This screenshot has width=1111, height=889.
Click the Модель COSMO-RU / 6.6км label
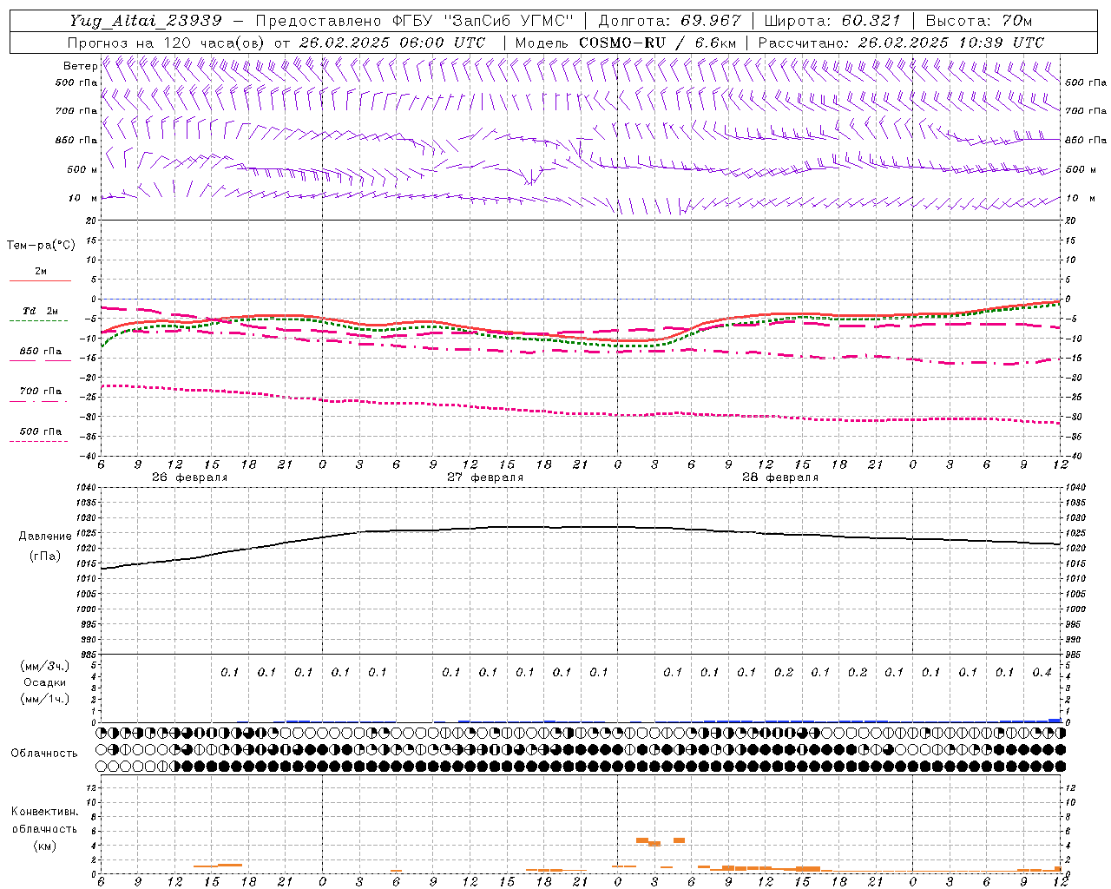pos(626,43)
